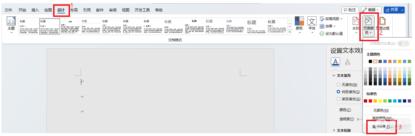This screenshot has height=136, width=415.
Task: Open the 批注 comments button
Action: [x=350, y=10]
